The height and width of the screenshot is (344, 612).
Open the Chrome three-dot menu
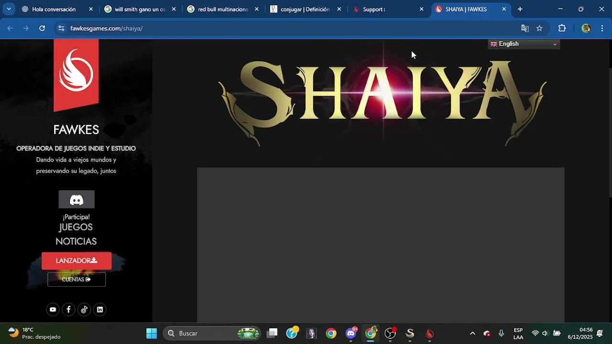[x=602, y=28]
